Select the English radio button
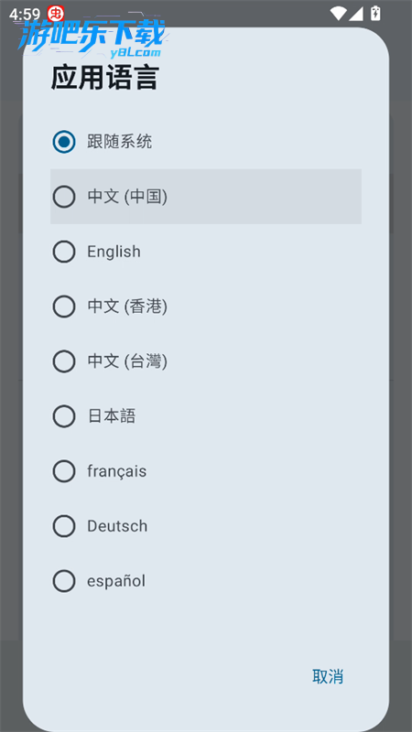 click(63, 252)
